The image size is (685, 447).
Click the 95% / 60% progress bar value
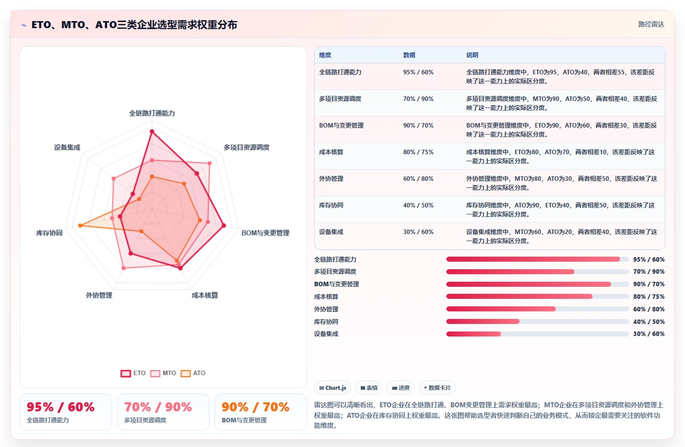coord(649,260)
